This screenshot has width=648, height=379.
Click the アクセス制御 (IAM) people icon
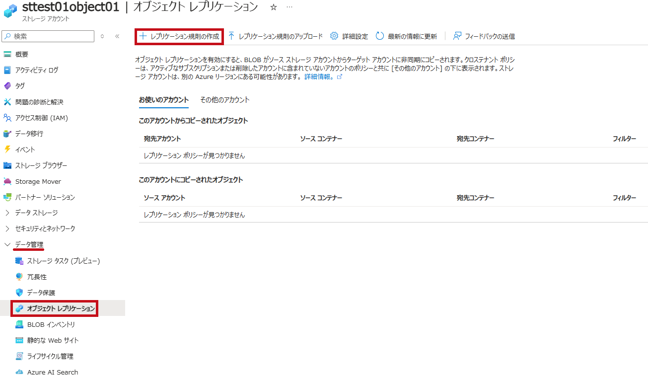7,118
